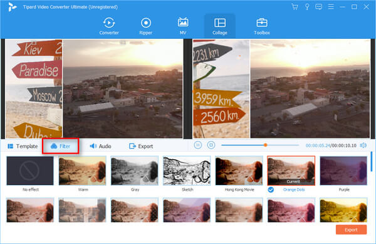Open the Converter module

point(109,26)
